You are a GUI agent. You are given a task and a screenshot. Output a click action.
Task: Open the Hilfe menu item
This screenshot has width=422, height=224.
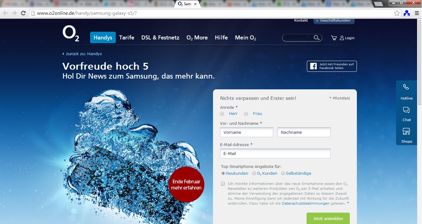pos(221,38)
